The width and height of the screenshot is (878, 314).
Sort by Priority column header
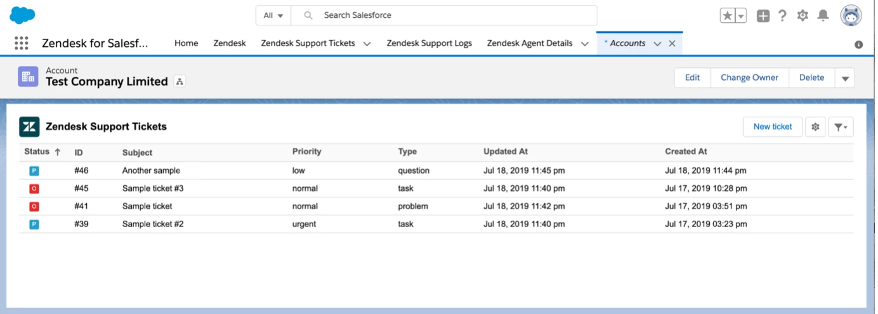[307, 152]
